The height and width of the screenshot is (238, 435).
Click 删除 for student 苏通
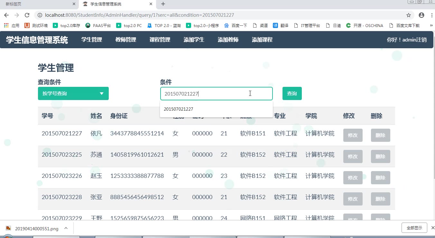click(380, 157)
